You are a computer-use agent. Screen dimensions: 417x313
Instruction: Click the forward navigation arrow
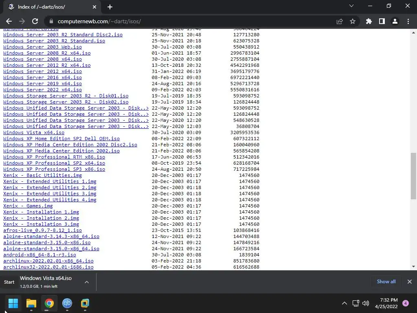coord(22,21)
